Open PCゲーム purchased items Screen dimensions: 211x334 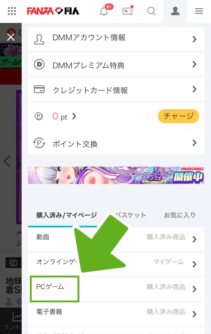(116, 289)
